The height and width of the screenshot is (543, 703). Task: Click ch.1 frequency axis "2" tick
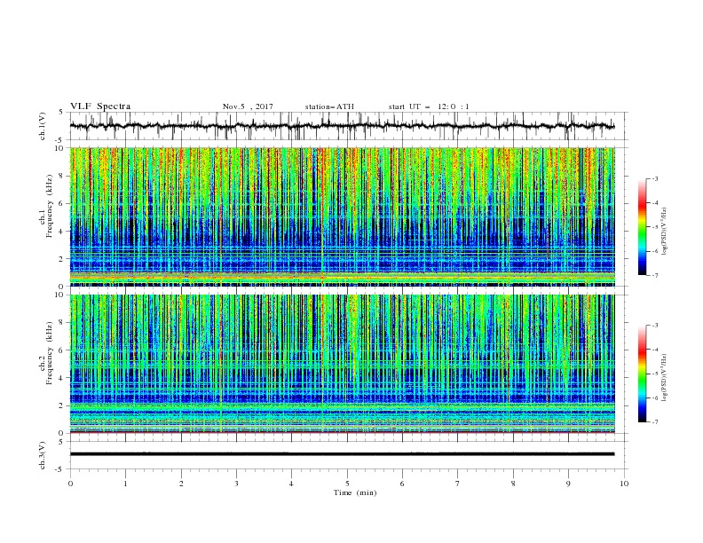click(x=62, y=259)
